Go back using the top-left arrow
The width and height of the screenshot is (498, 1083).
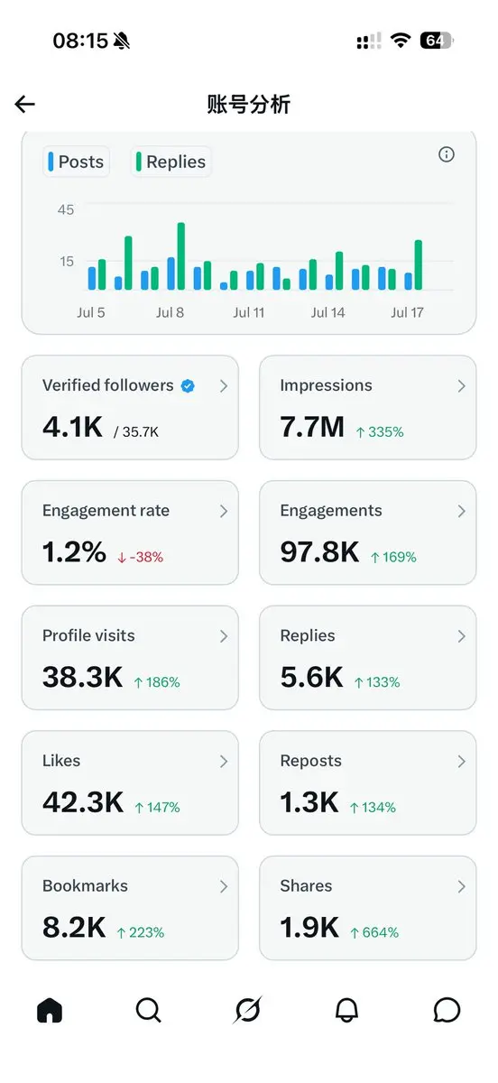(x=25, y=104)
